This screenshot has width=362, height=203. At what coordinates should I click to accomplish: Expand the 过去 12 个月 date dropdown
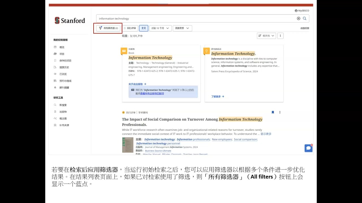[160, 28]
